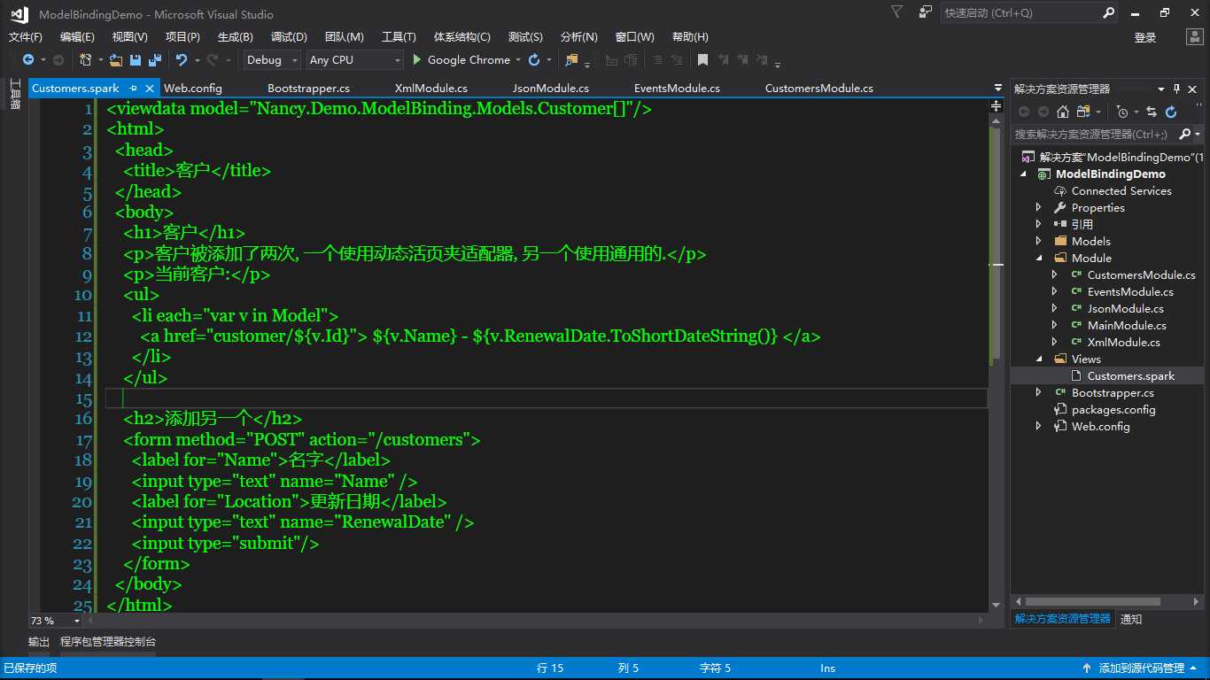The height and width of the screenshot is (680, 1210).
Task: Click the Undo arrow icon
Action: 182,60
